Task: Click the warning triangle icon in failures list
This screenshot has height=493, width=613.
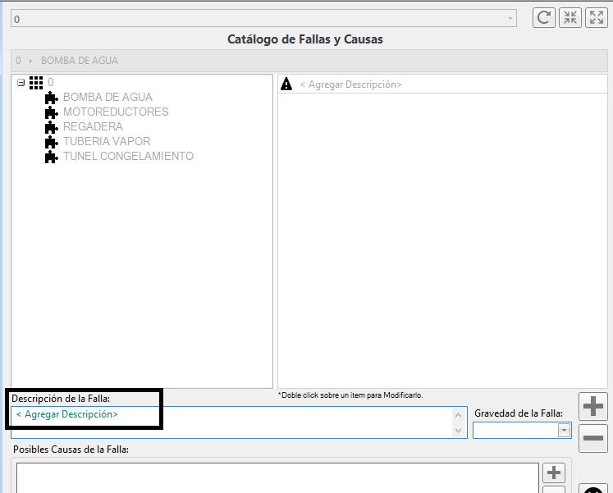Action: (x=286, y=84)
